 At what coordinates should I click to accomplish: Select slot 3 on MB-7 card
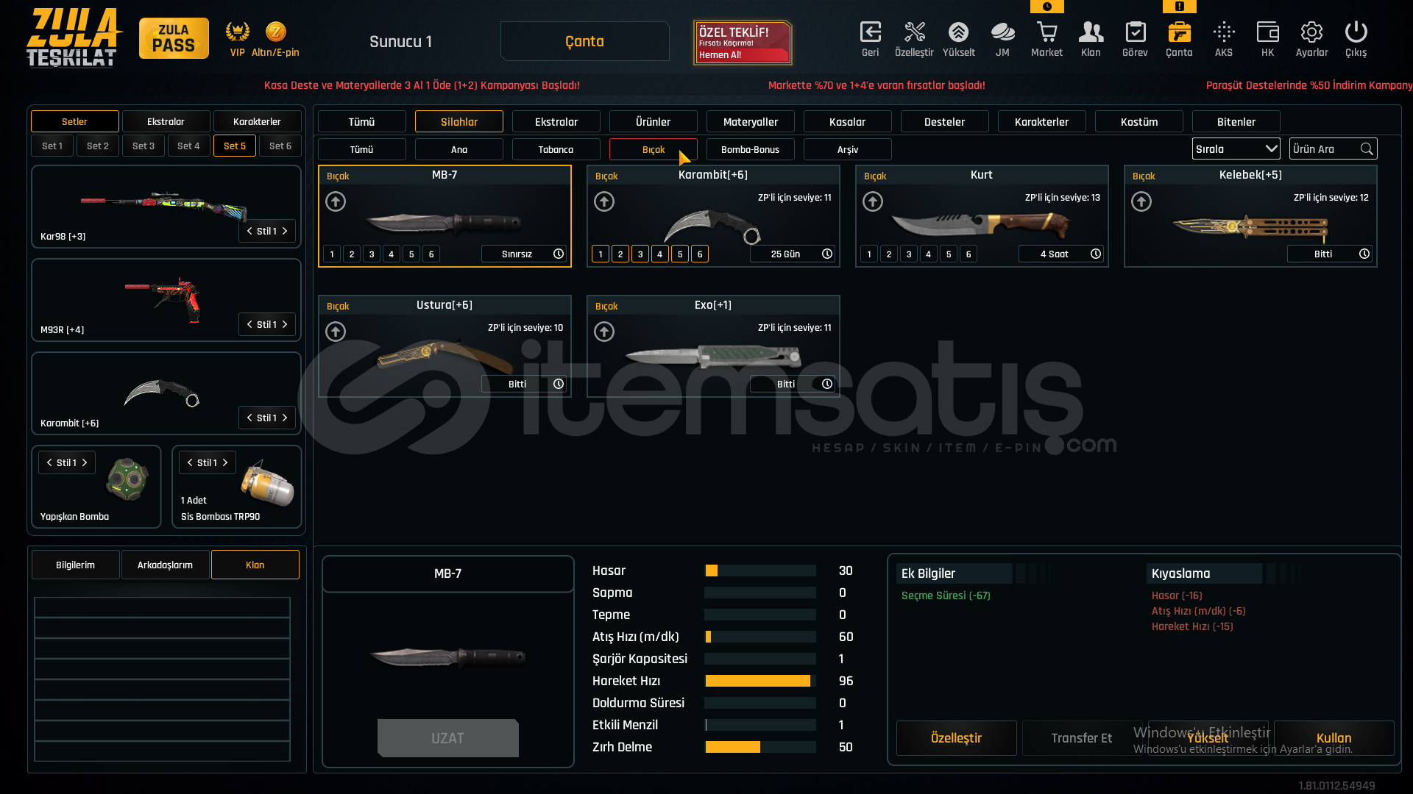(372, 254)
